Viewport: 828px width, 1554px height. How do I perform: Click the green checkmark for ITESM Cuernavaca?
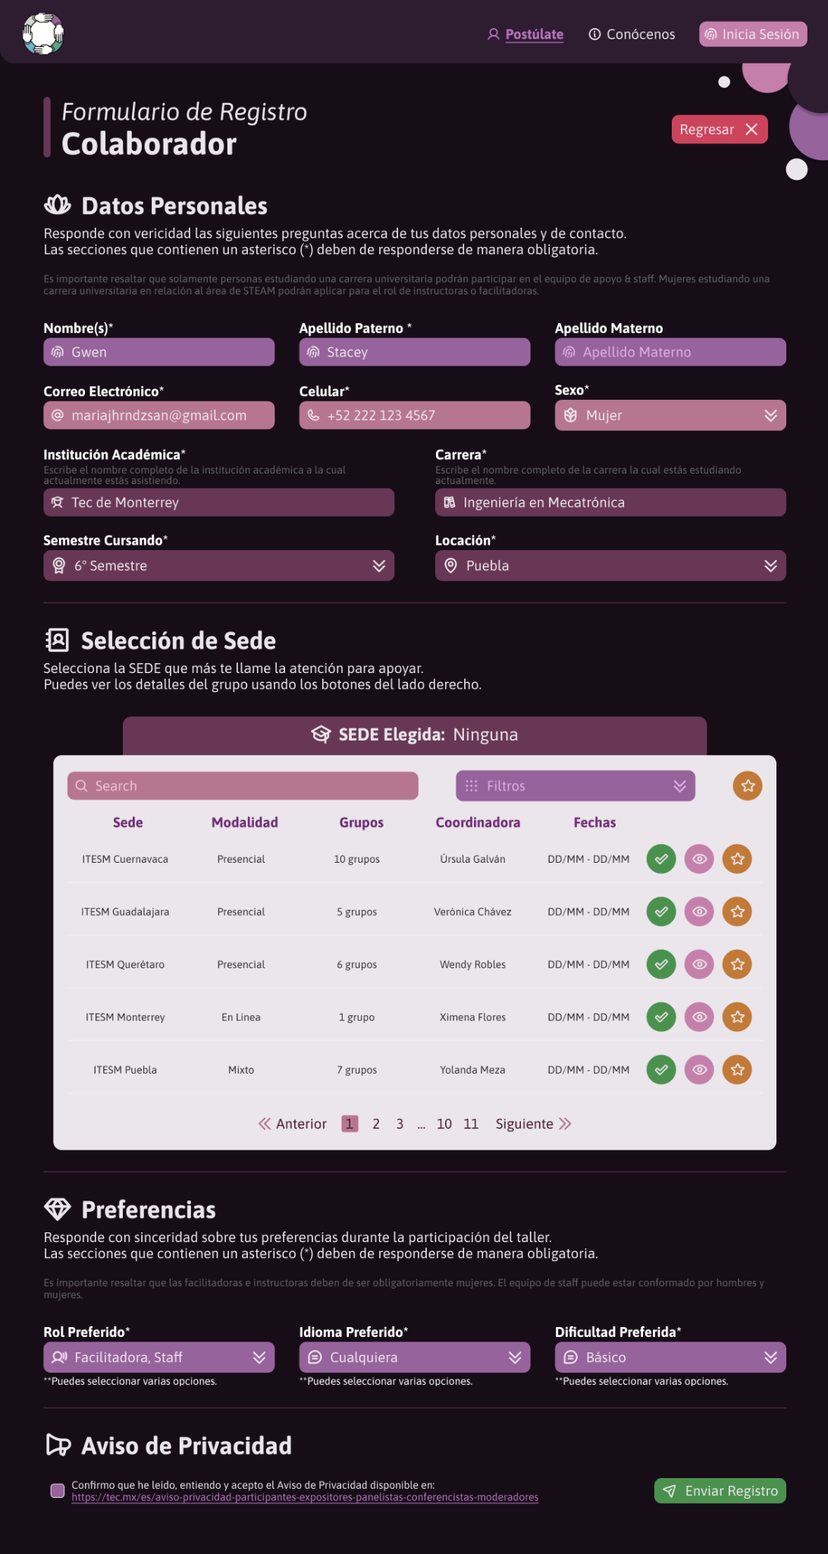click(x=661, y=859)
